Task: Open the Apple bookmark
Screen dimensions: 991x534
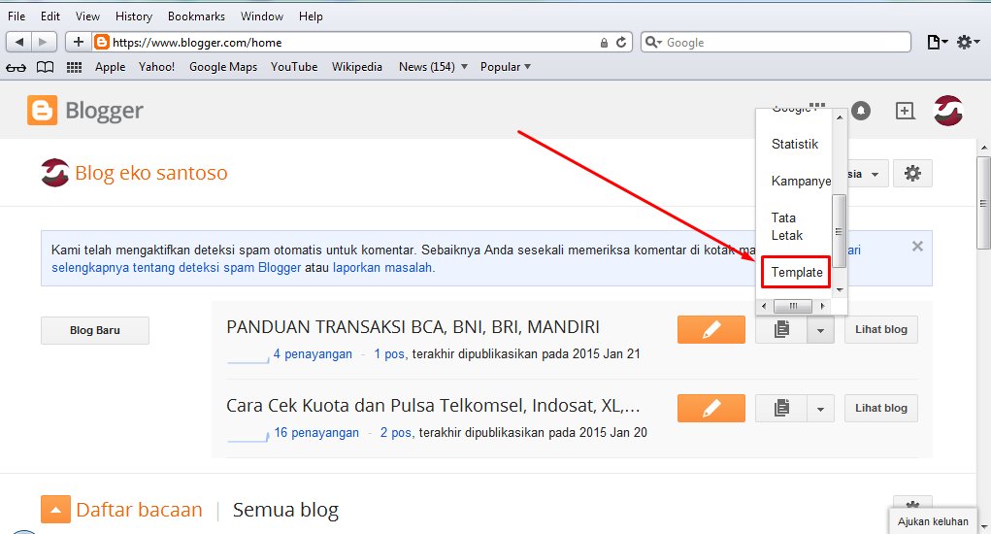Action: pyautogui.click(x=110, y=67)
